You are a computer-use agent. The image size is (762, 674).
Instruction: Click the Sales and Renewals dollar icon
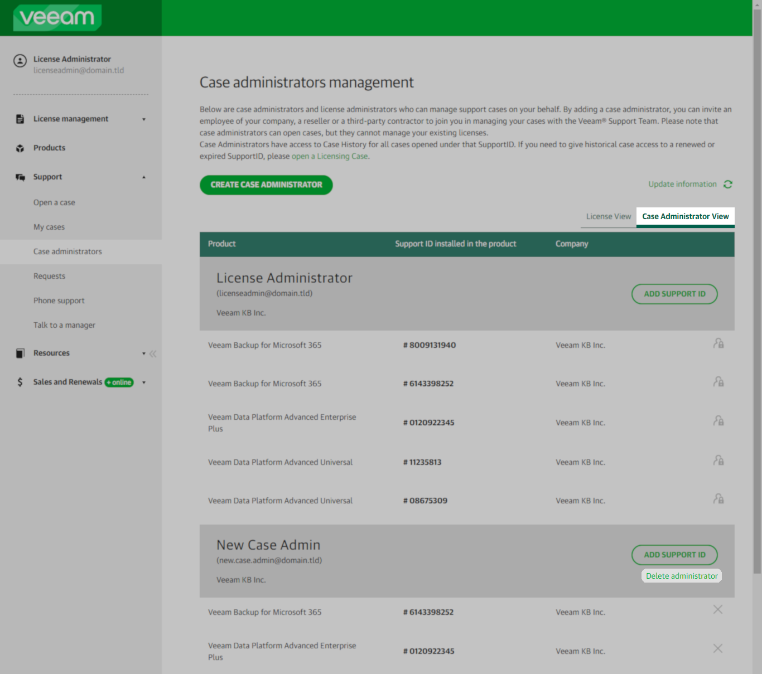(20, 382)
